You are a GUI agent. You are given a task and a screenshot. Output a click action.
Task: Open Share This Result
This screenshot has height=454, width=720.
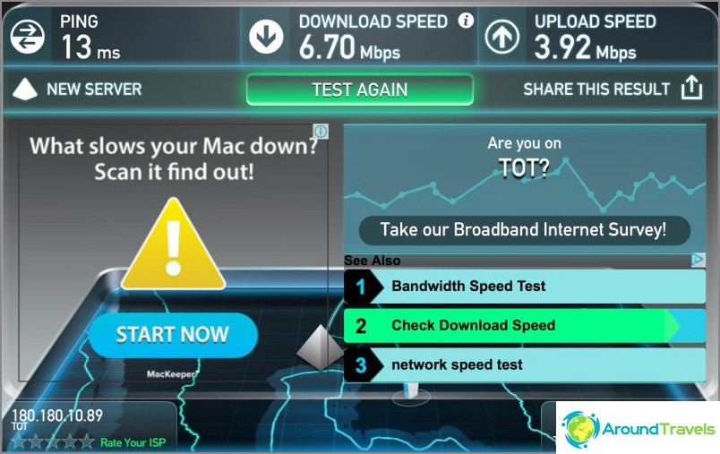(x=596, y=89)
